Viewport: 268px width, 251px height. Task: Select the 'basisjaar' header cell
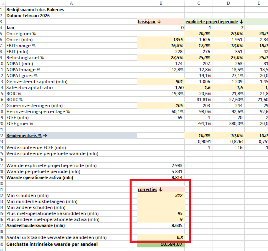(161, 22)
